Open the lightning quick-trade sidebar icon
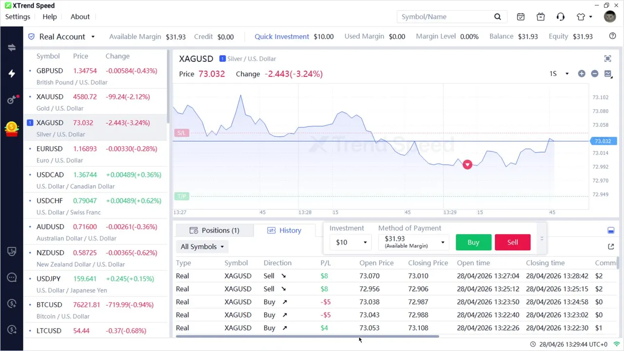The height and width of the screenshot is (351, 624). [12, 74]
